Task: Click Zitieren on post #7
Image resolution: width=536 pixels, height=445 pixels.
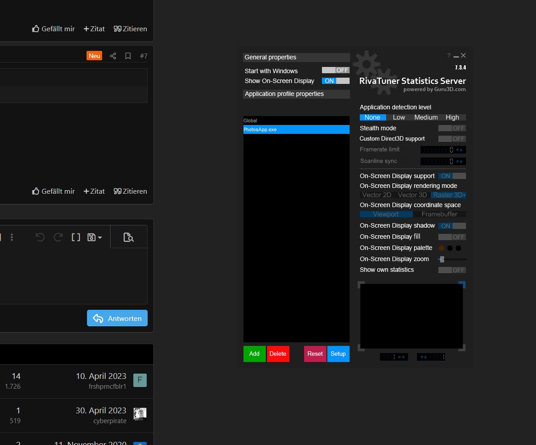Action: (130, 191)
